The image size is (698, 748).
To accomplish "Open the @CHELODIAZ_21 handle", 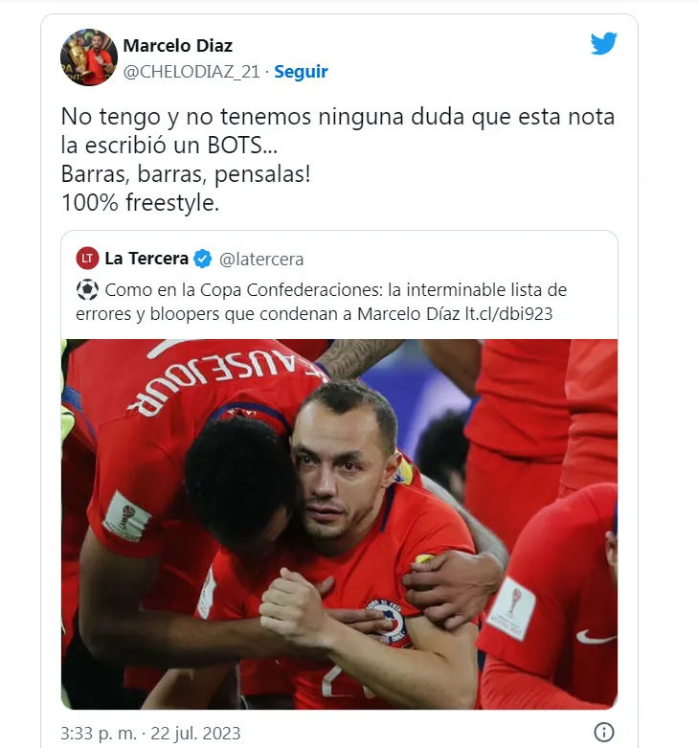I will click(x=191, y=72).
